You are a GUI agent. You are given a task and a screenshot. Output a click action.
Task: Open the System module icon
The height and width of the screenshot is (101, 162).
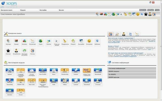point(9,71)
